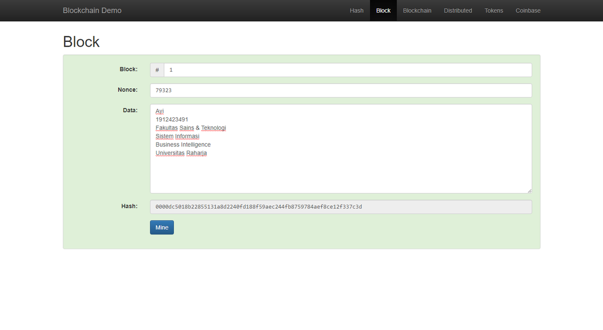Click the Mine button
603x330 pixels.
point(162,227)
